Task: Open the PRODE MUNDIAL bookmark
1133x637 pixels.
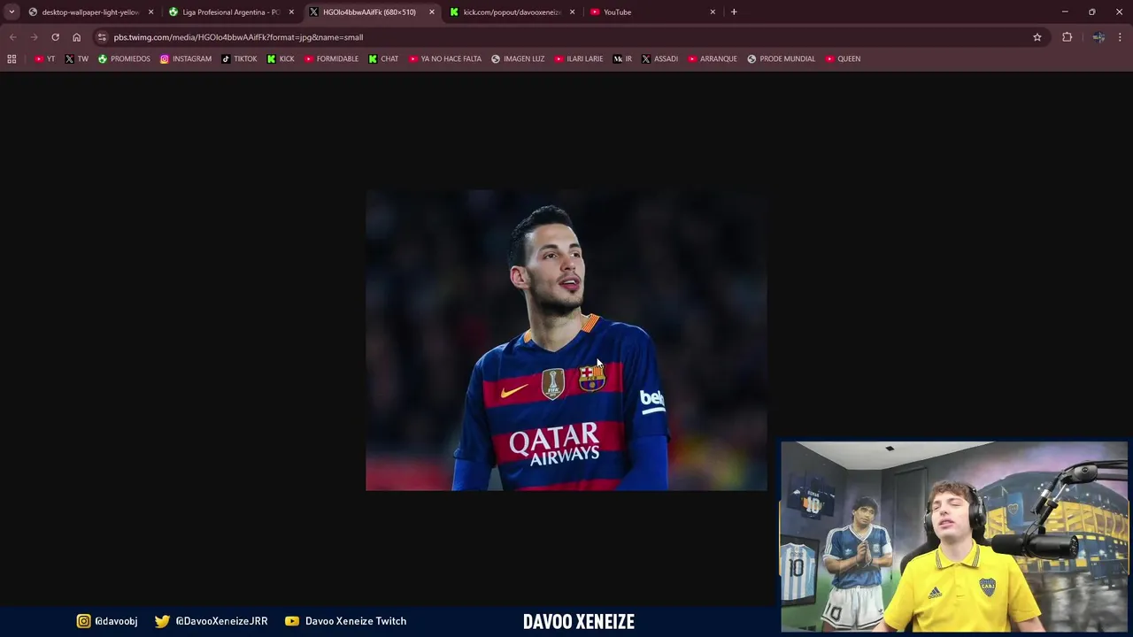Action: (781, 58)
